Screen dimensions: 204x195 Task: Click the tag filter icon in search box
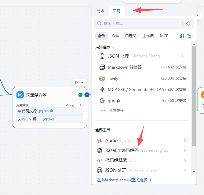(188, 24)
